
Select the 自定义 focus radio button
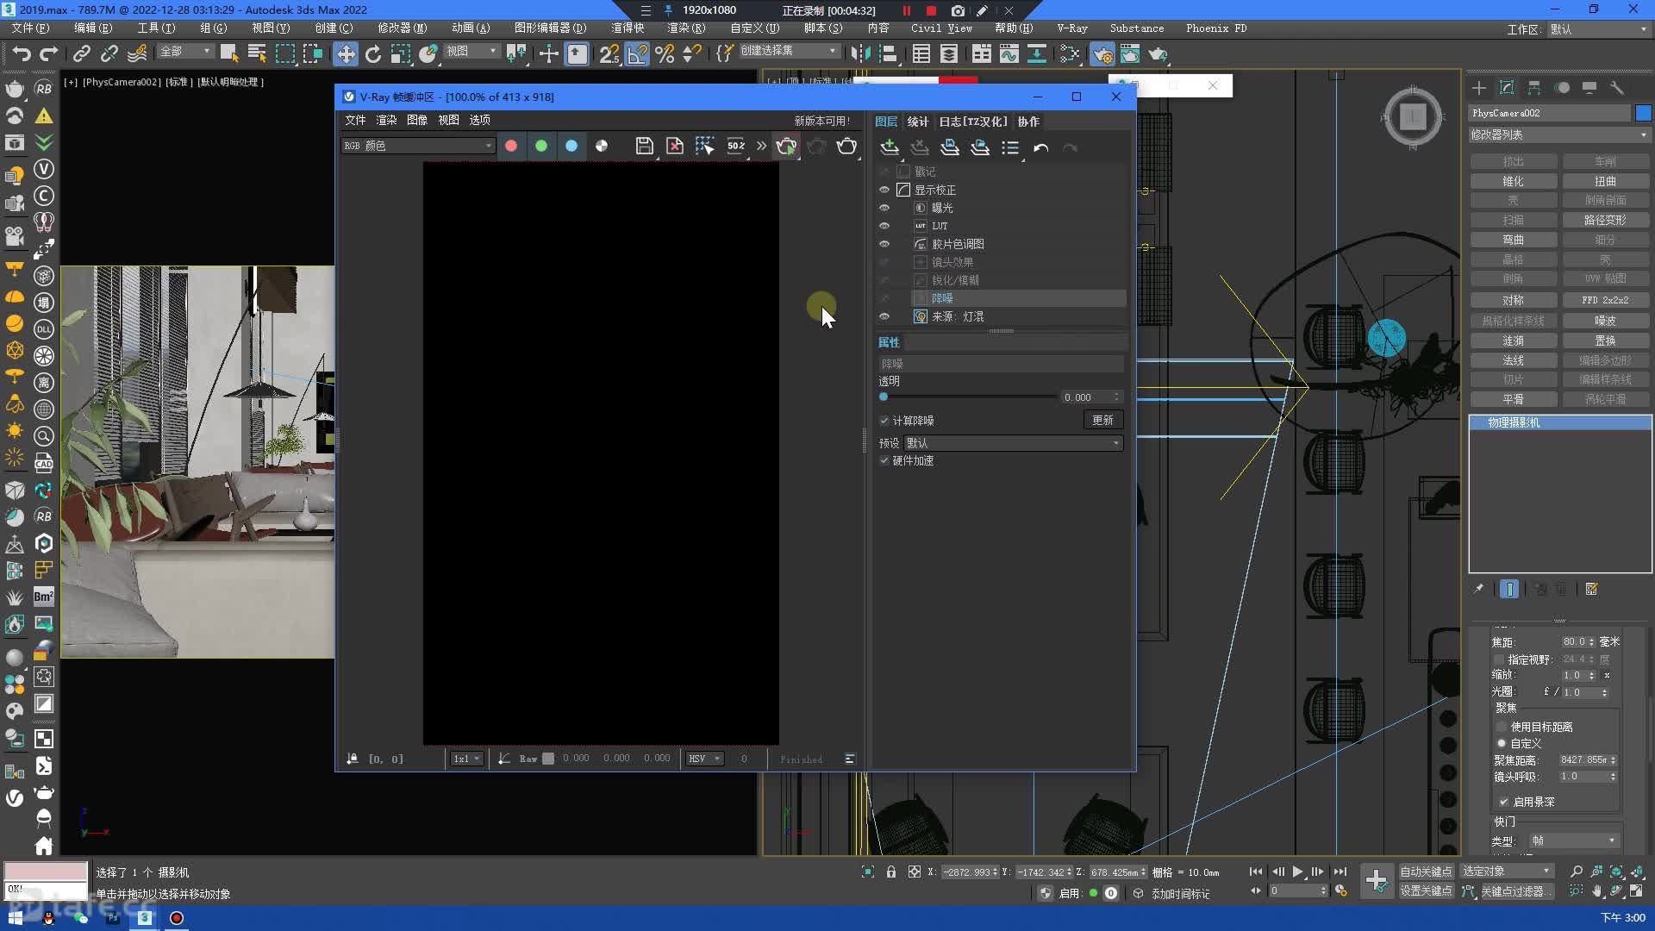point(1502,743)
